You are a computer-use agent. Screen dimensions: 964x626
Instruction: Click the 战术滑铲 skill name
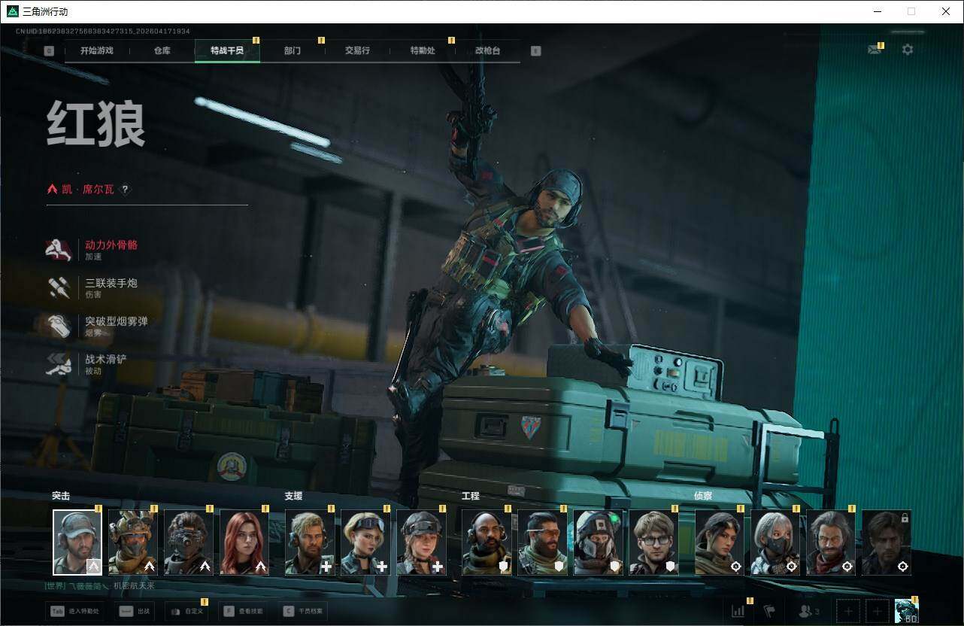pyautogui.click(x=106, y=359)
